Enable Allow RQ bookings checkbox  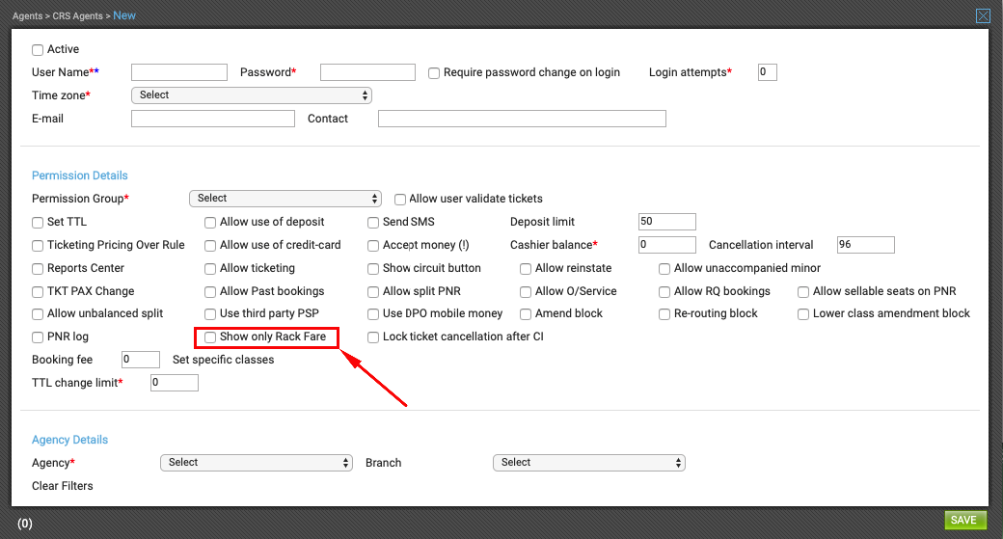click(664, 291)
